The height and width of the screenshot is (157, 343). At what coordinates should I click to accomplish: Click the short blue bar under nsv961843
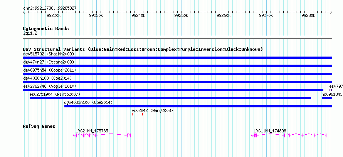[x=327, y=98]
